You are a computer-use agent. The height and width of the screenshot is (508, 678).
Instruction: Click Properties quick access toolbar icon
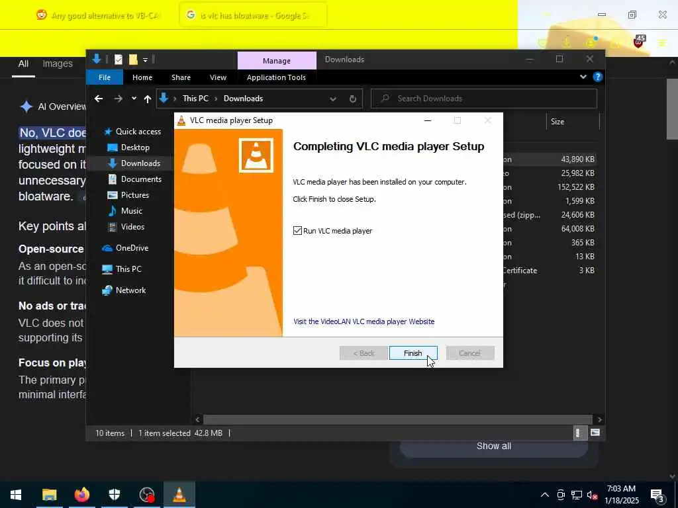(118, 60)
